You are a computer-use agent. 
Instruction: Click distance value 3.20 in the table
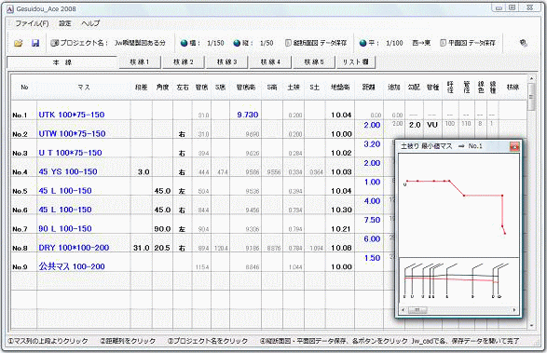tap(372, 144)
